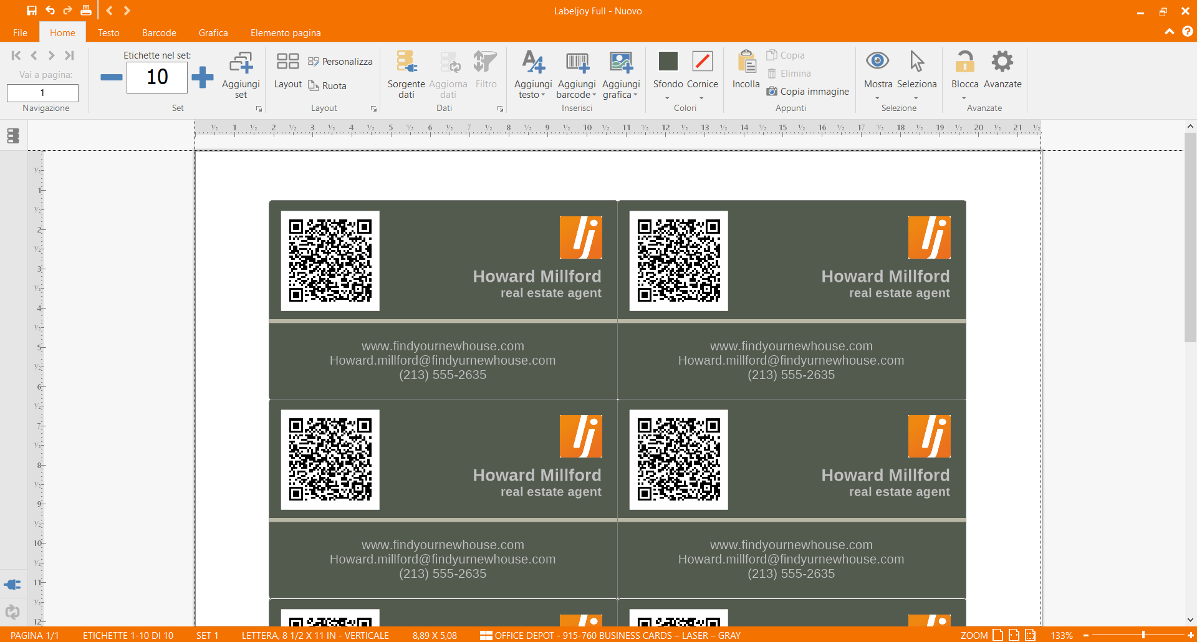Image resolution: width=1197 pixels, height=642 pixels.
Task: Click the Seleziona cursor icon
Action: tap(916, 61)
